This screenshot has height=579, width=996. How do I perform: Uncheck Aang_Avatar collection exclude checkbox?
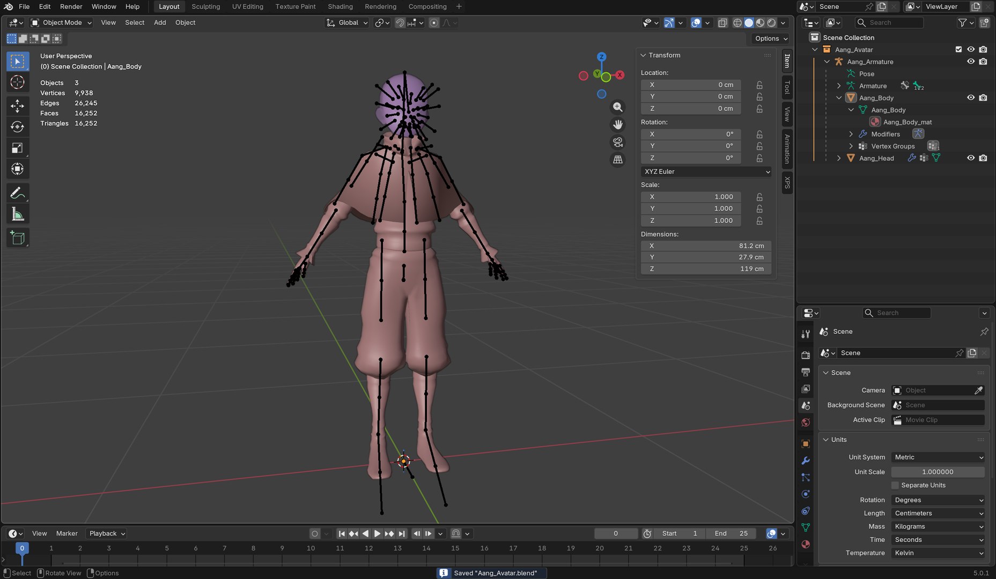tap(958, 49)
